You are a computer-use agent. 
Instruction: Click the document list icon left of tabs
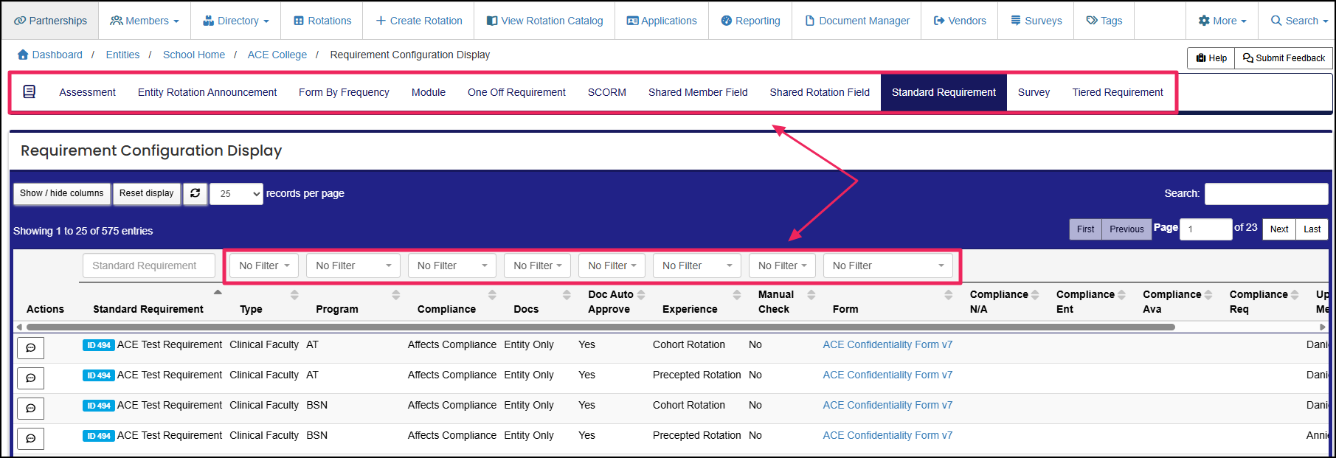tap(30, 92)
